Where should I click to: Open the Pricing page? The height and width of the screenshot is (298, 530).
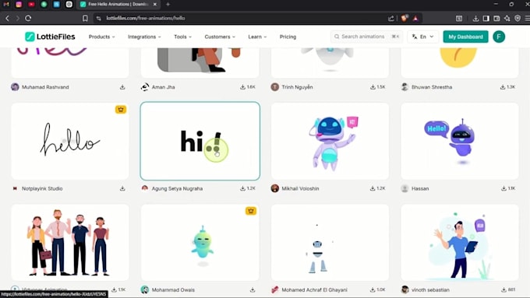point(288,37)
